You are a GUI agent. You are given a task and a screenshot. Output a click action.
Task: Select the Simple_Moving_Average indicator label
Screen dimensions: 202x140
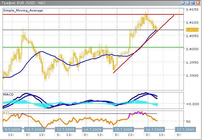point(23,11)
